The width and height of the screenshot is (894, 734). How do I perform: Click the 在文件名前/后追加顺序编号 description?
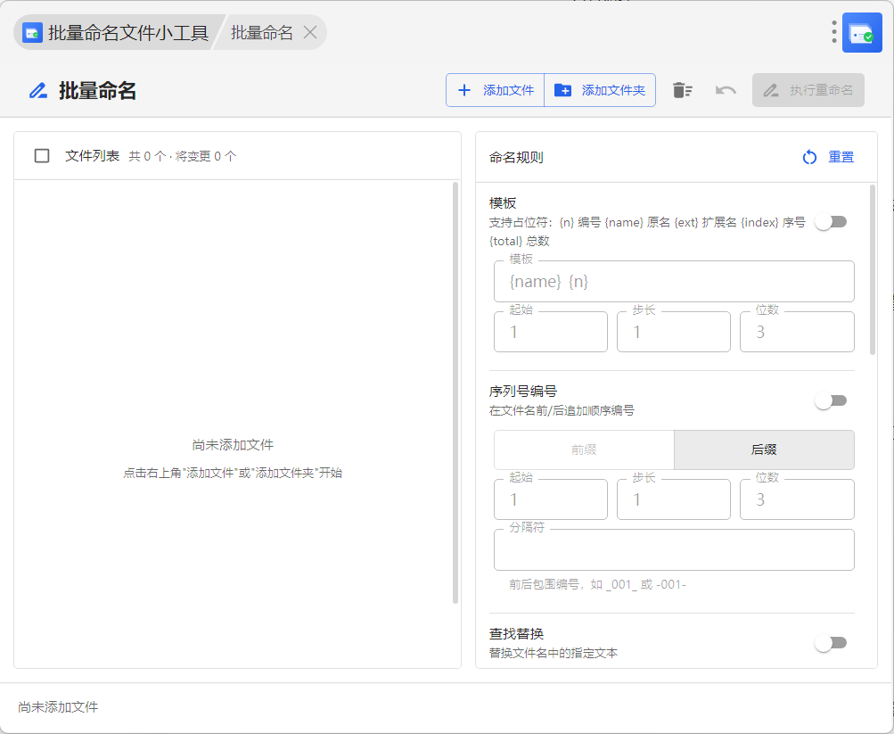[x=562, y=410]
